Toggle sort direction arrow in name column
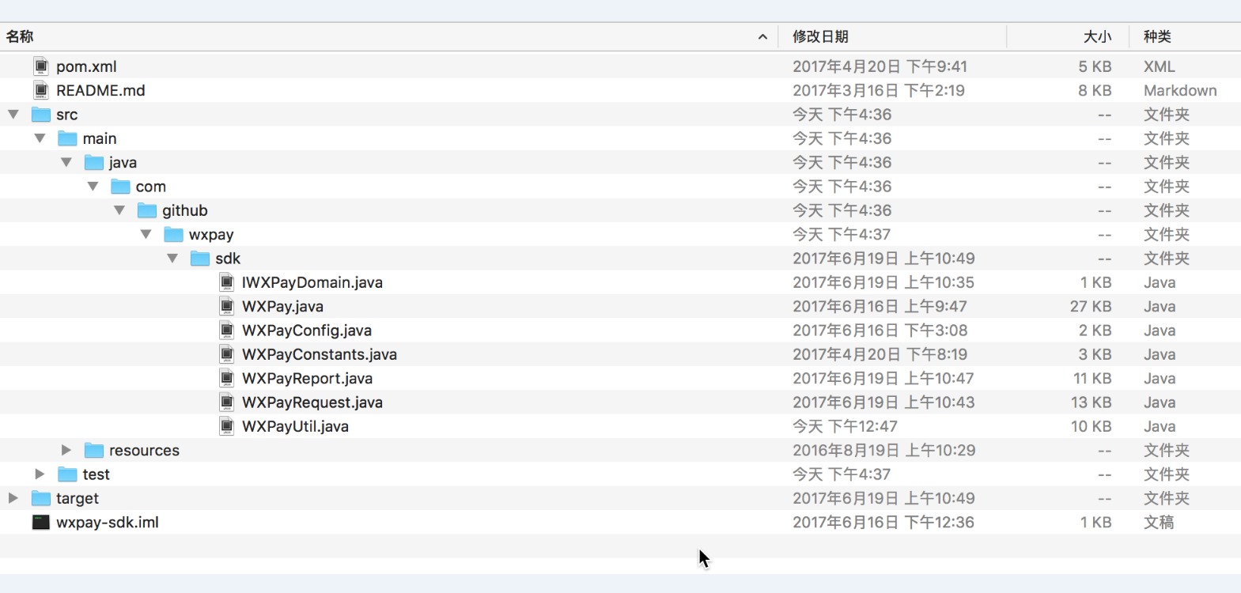 (x=762, y=36)
